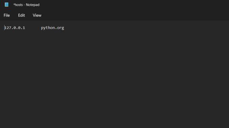Place cursor in the python.org hostname
This screenshot has width=229, height=128.
click(x=53, y=28)
